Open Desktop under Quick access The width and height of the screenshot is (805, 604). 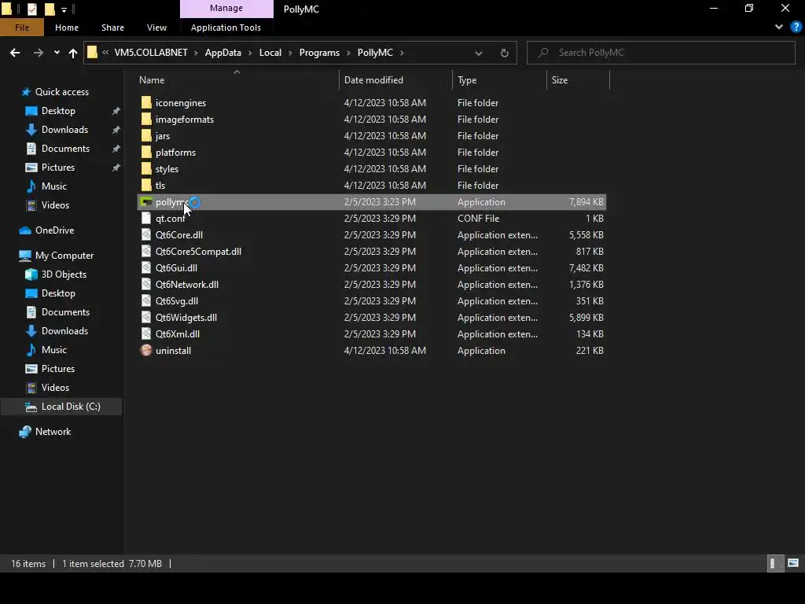pyautogui.click(x=58, y=111)
